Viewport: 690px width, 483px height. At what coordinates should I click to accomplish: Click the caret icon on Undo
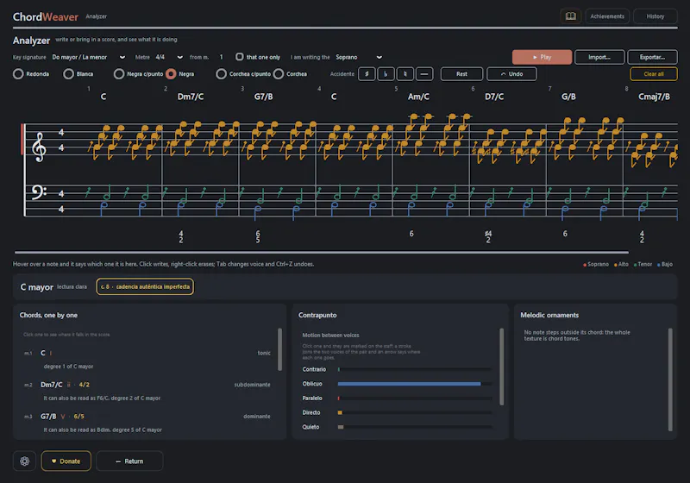coord(503,74)
